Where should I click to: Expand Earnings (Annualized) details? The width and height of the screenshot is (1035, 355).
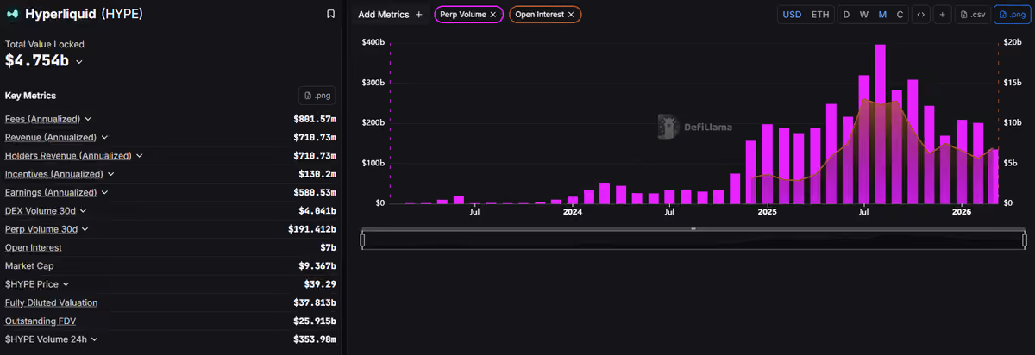point(104,192)
